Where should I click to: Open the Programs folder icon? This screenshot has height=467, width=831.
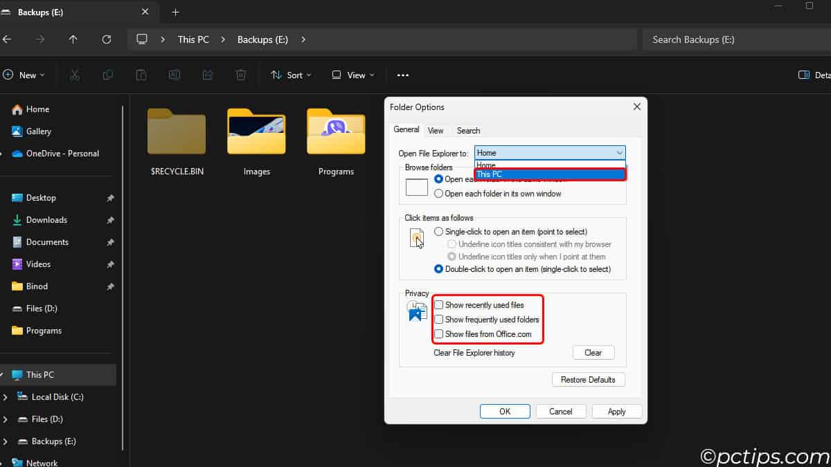(x=336, y=131)
